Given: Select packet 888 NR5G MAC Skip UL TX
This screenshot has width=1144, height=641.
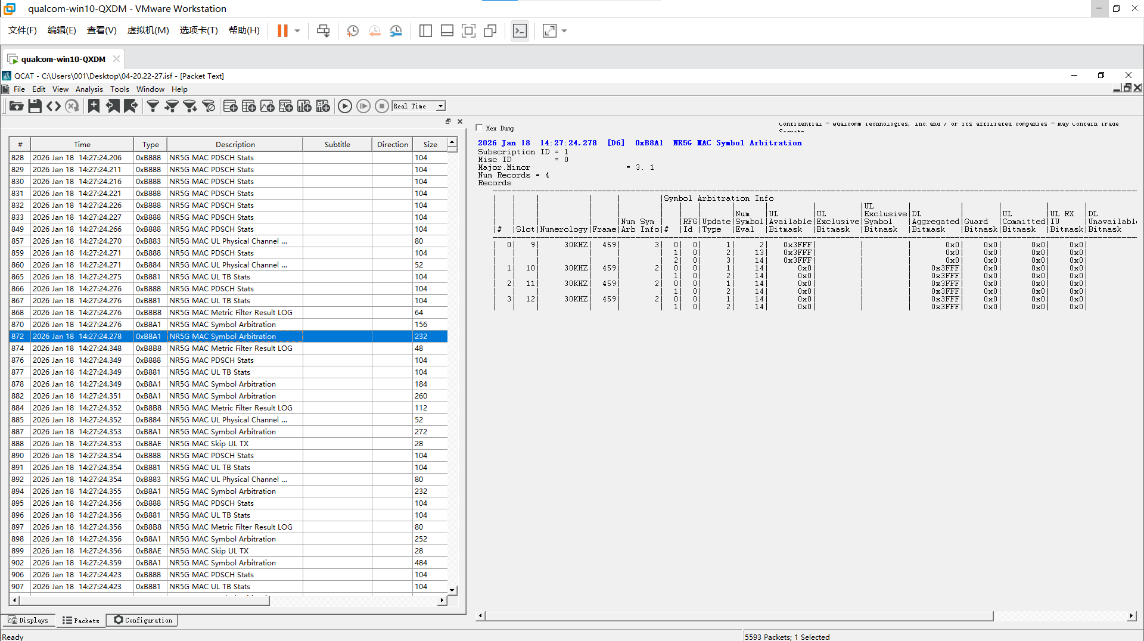Looking at the screenshot, I should [228, 444].
